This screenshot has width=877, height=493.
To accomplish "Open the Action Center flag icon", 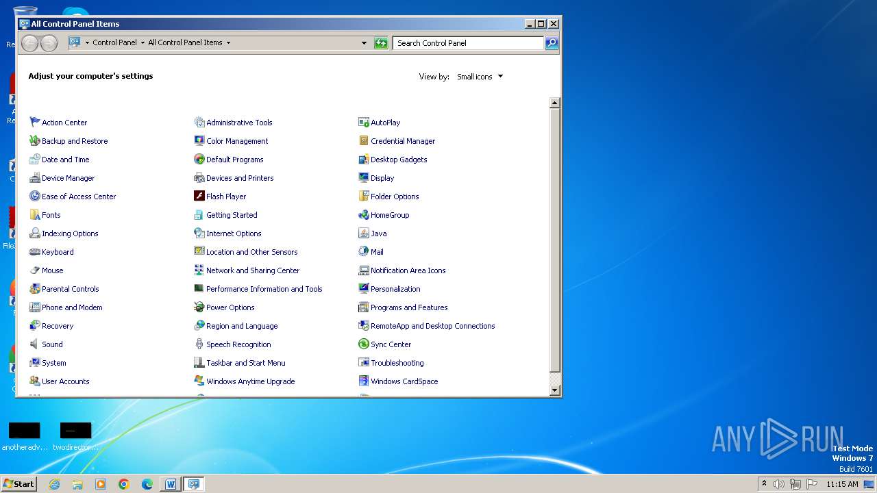I will click(x=35, y=122).
